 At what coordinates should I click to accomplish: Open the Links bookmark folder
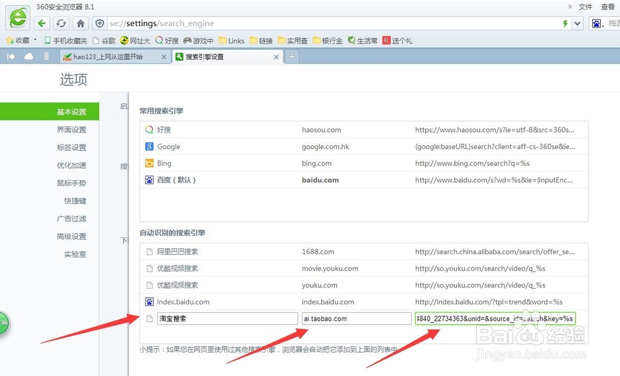click(x=232, y=40)
